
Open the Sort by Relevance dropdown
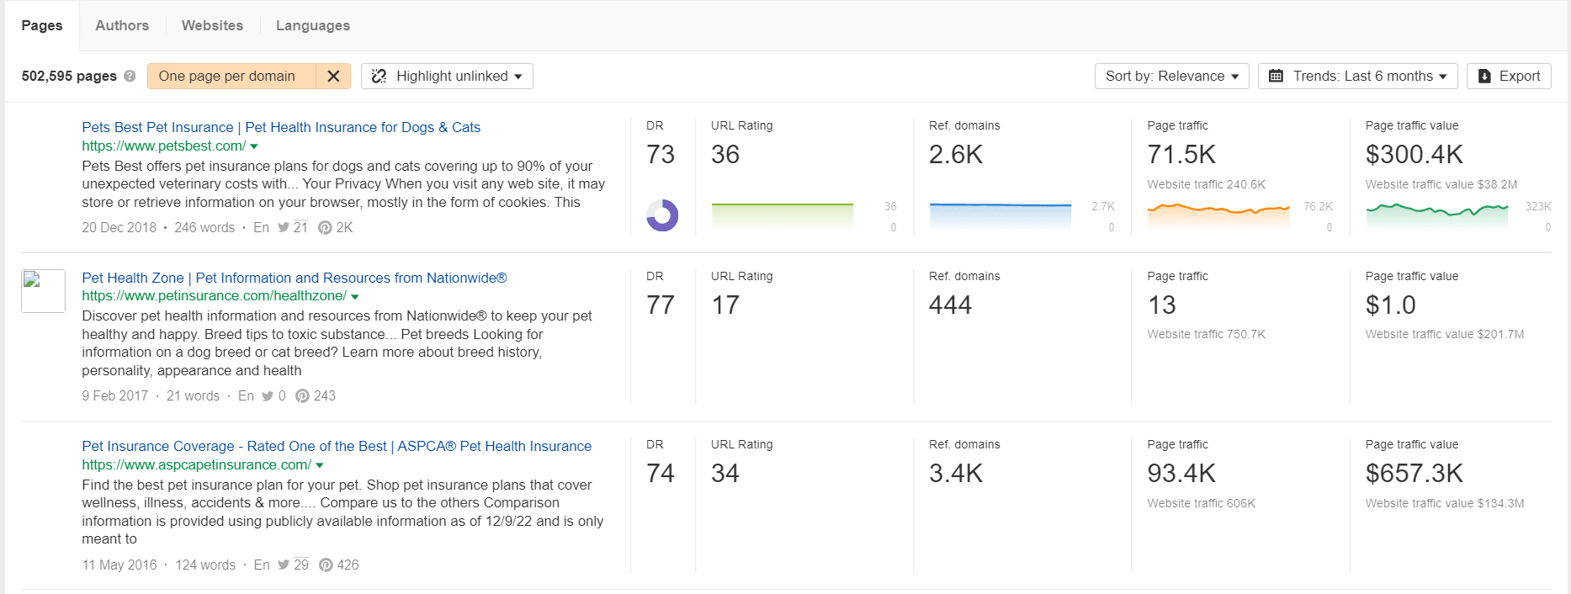point(1171,76)
